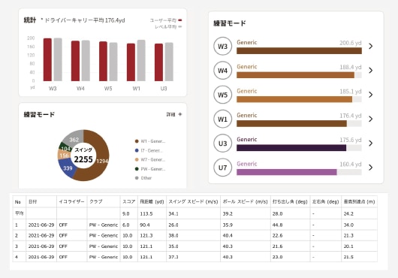Click row 2 distance value 121.3
This screenshot has width=398, height=278.
[146, 236]
